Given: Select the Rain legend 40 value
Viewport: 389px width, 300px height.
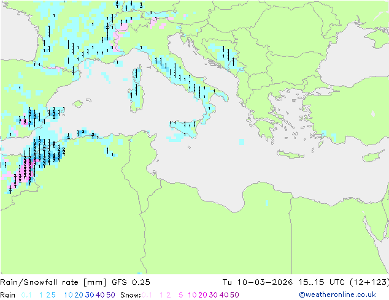Looking at the screenshot, I should coord(100,295).
